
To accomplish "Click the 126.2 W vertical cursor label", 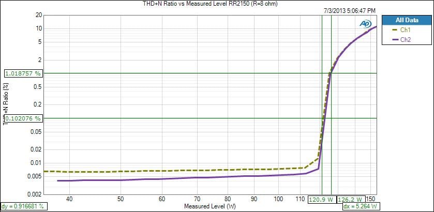I will pyautogui.click(x=350, y=199).
